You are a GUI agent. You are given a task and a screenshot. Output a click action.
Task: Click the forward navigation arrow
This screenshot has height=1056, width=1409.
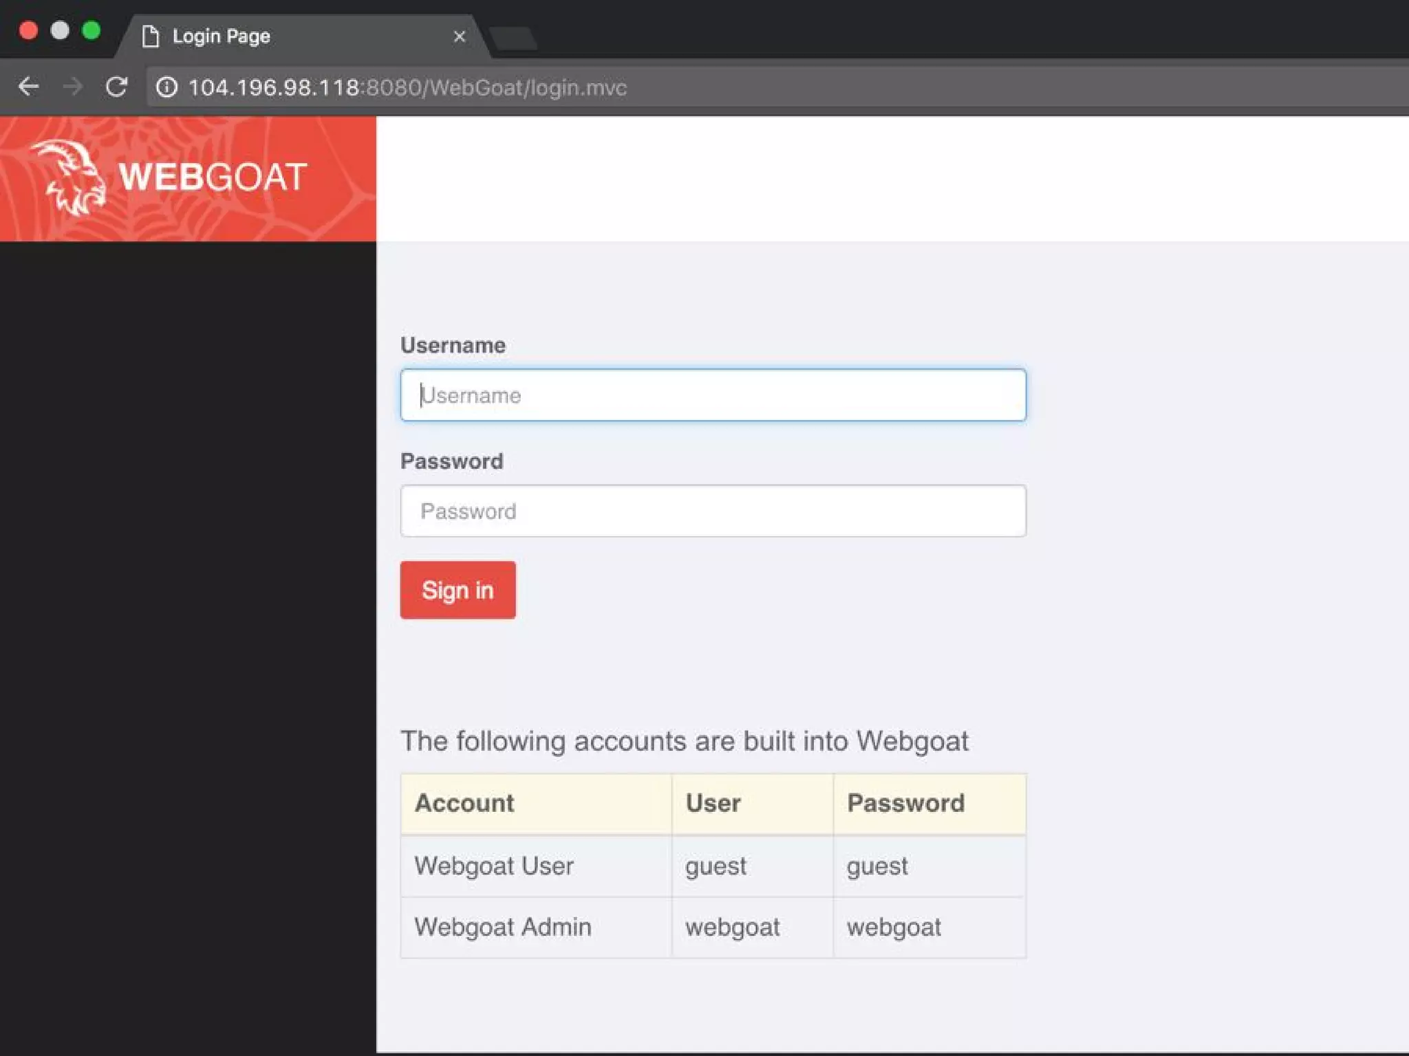[x=72, y=87]
